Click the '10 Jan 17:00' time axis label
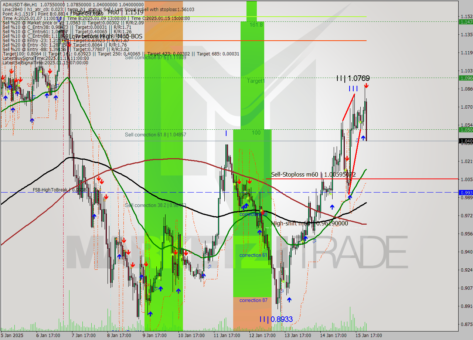Screen dimensions: 473x340 (x=191, y=336)
